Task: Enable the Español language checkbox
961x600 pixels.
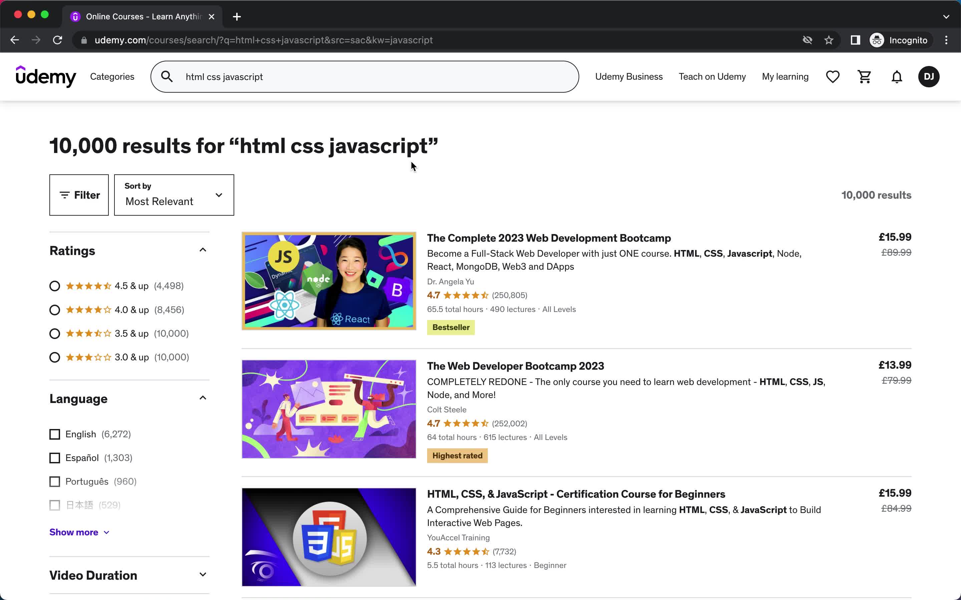Action: [55, 458]
